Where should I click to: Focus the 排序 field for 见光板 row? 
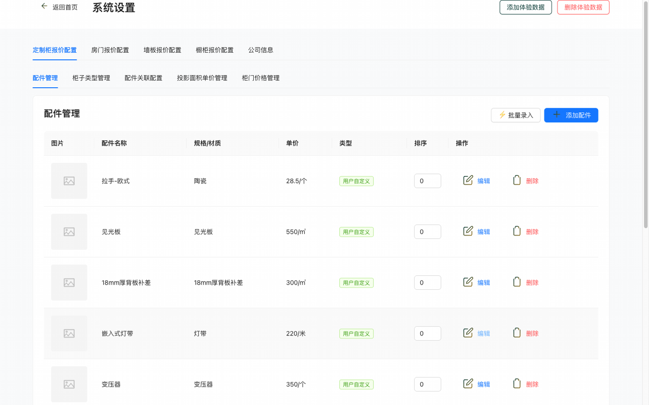428,231
